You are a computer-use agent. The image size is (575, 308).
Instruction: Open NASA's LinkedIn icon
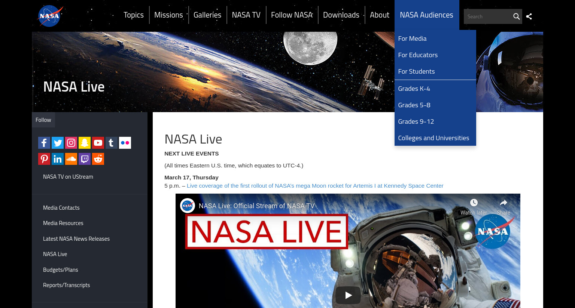click(58, 159)
